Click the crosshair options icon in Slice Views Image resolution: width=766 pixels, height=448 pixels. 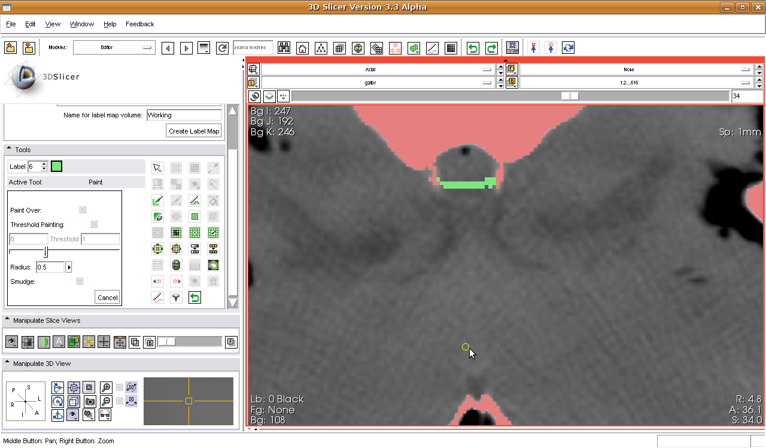pyautogui.click(x=89, y=342)
